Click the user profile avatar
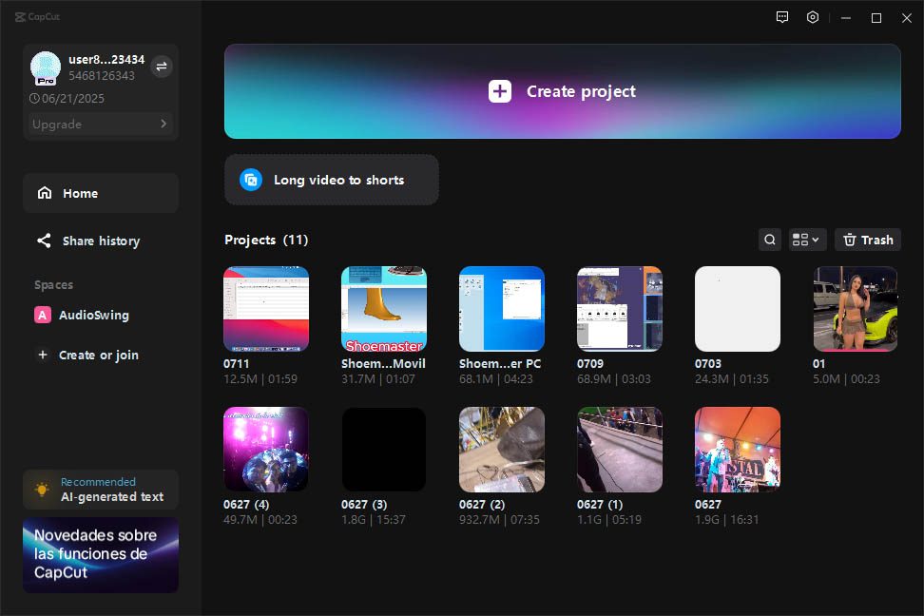The image size is (924, 616). click(46, 67)
